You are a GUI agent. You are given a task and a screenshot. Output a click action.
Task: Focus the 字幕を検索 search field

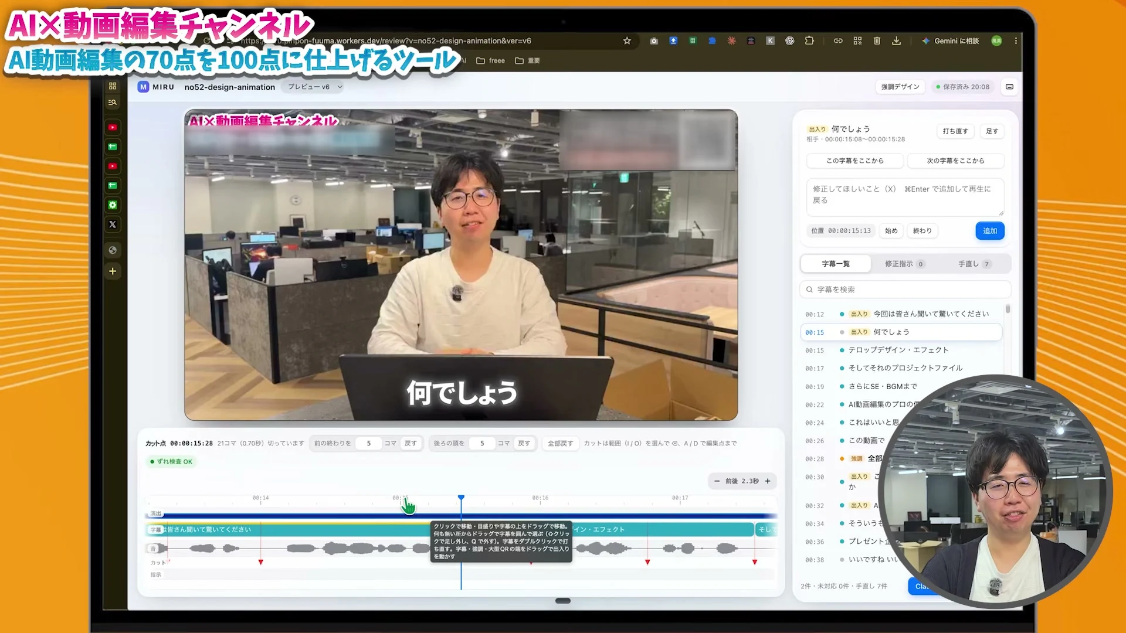pos(905,290)
